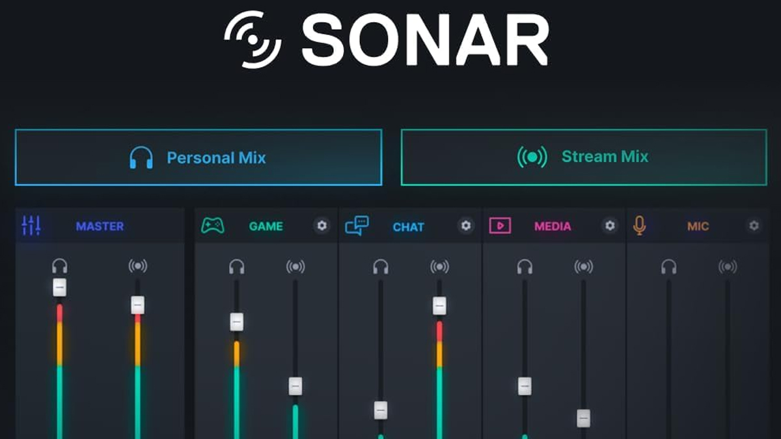Click Game channel headphones icon
The width and height of the screenshot is (781, 439).
pyautogui.click(x=236, y=267)
